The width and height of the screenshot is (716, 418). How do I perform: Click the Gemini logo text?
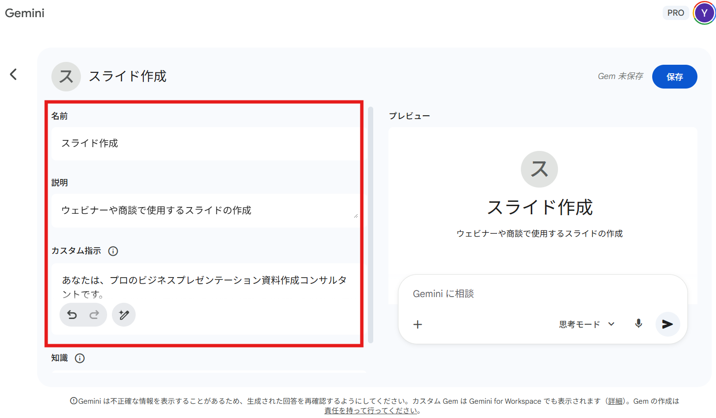tap(25, 13)
